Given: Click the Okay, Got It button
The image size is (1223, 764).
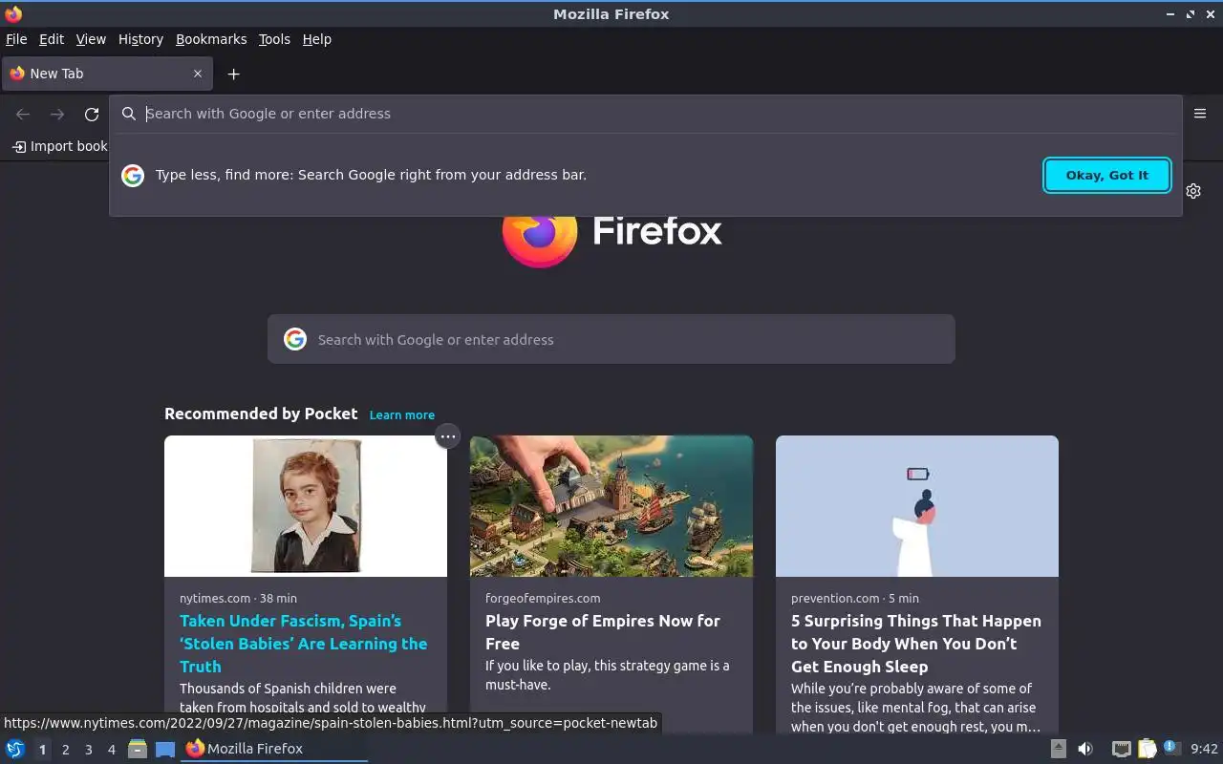Looking at the screenshot, I should [1107, 175].
